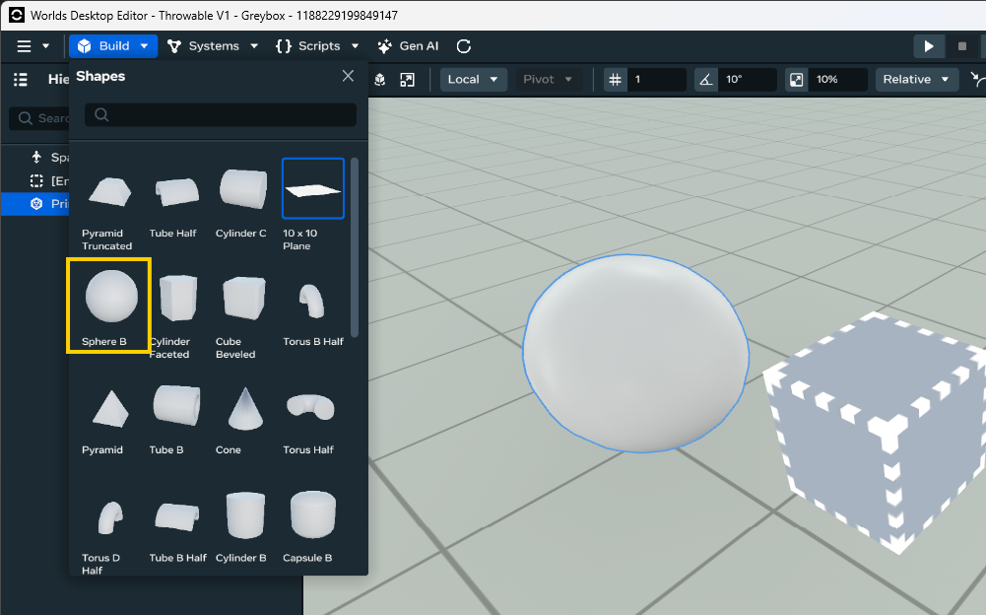Open the Systems menu
The image size is (986, 615).
coord(212,46)
